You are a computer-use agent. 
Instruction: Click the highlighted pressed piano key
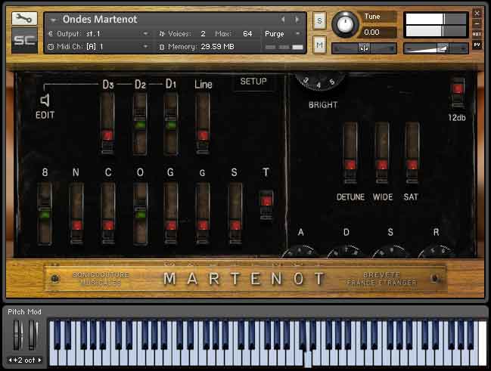tap(308, 358)
